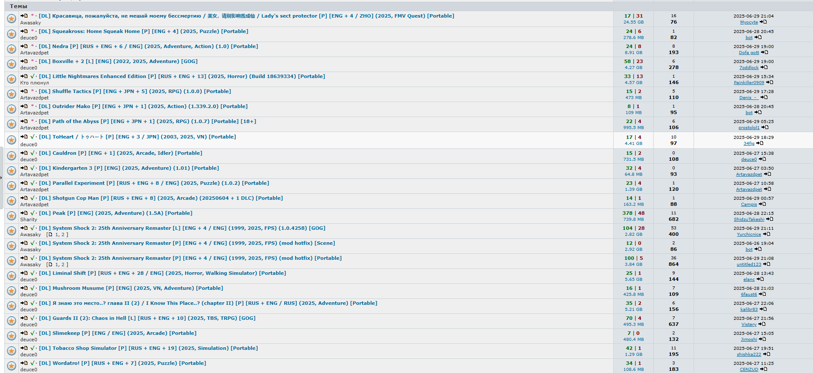Open last post icon next to ShidzuTakeshi
Screen dimensions: 813x373
pyautogui.click(x=770, y=219)
